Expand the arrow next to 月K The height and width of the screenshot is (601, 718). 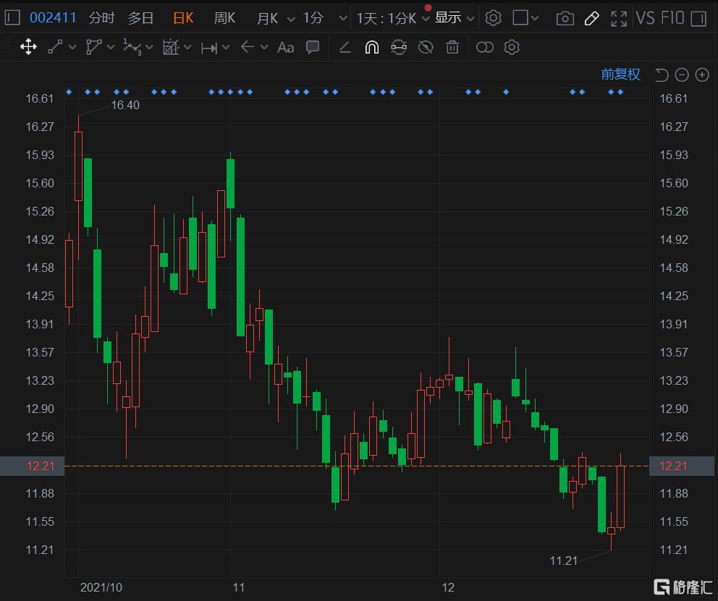point(291,20)
